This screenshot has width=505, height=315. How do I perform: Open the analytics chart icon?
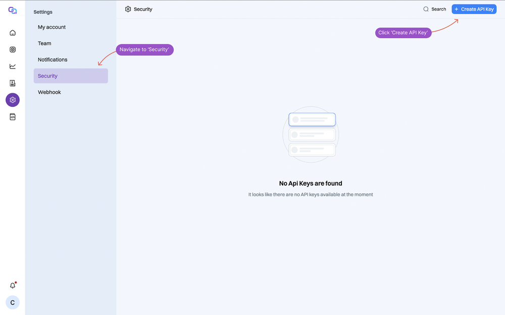tap(12, 66)
